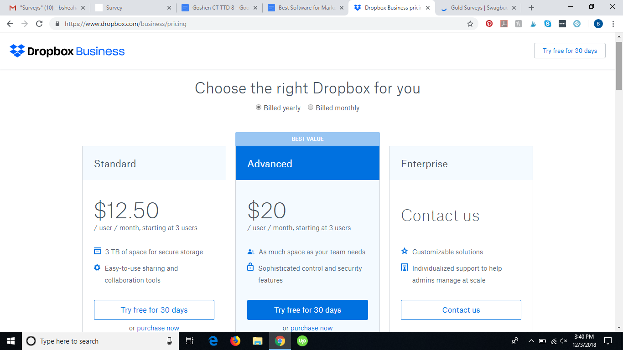Launch Microsoft Edge from taskbar
Image resolution: width=623 pixels, height=350 pixels.
(x=213, y=341)
